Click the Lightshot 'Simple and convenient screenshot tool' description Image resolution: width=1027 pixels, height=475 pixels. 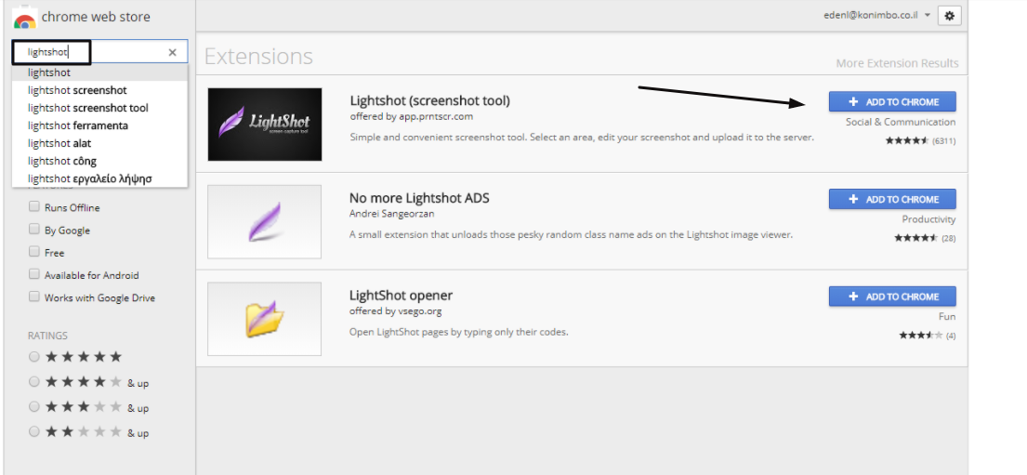click(x=582, y=138)
